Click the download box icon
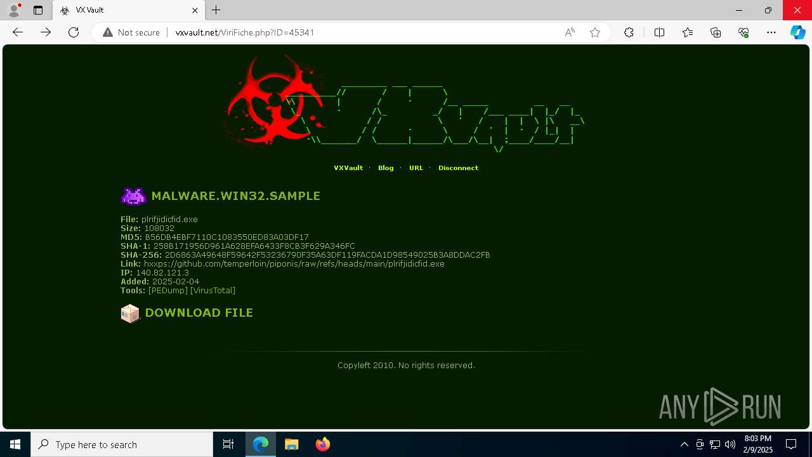 pos(130,314)
